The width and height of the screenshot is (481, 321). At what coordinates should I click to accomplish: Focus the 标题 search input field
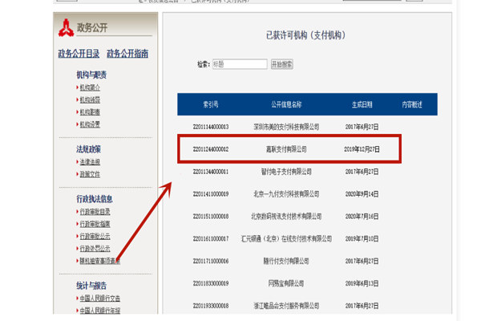click(x=240, y=64)
